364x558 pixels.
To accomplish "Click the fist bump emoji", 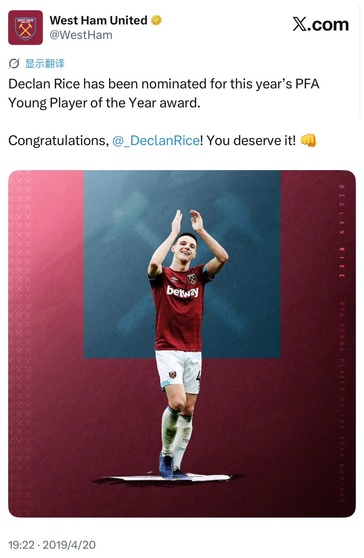I will pos(308,140).
